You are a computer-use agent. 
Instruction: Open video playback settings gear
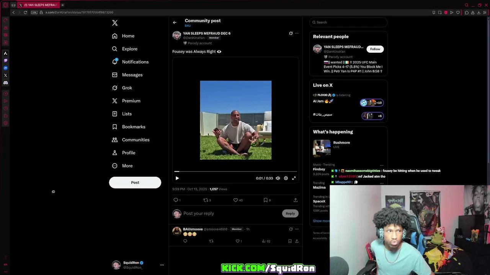pos(286,178)
